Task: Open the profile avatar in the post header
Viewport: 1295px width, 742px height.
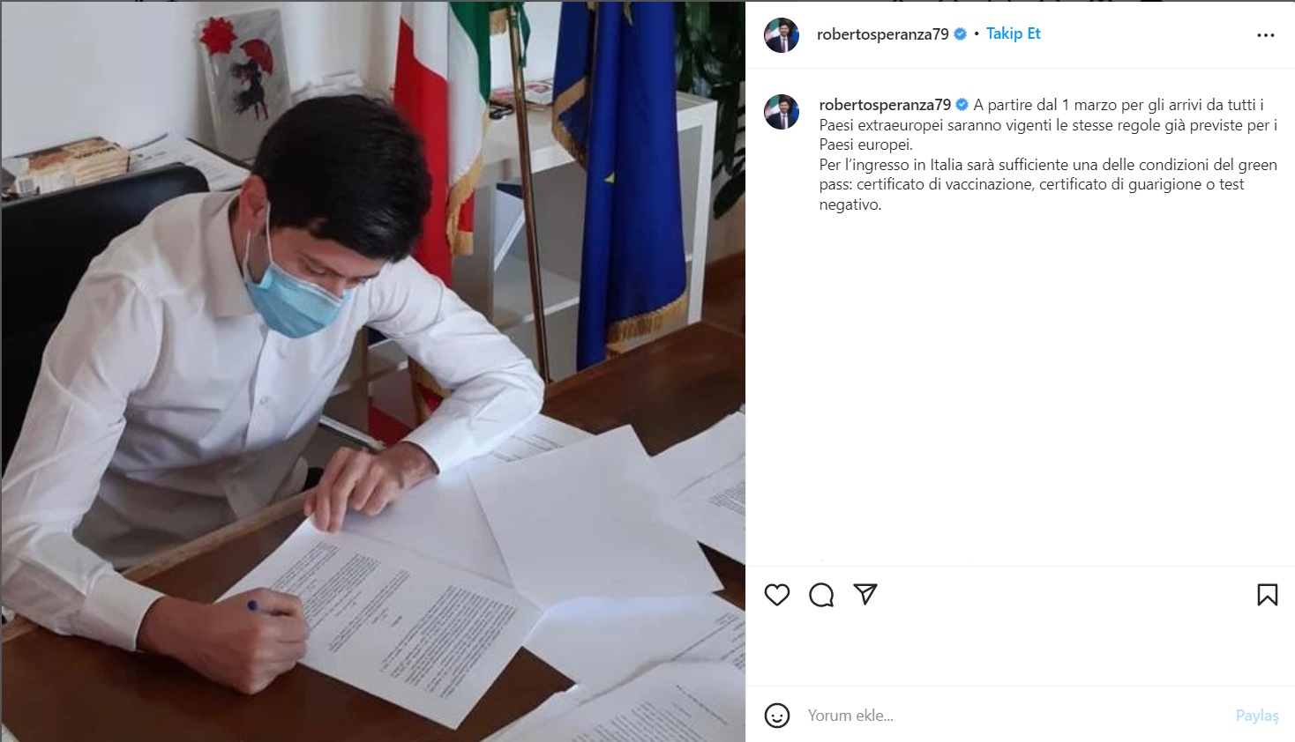Action: click(x=782, y=35)
